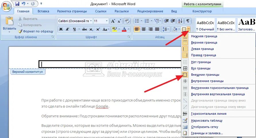
Task: Insert Горизонтальная линия from menu
Action: [218, 114]
